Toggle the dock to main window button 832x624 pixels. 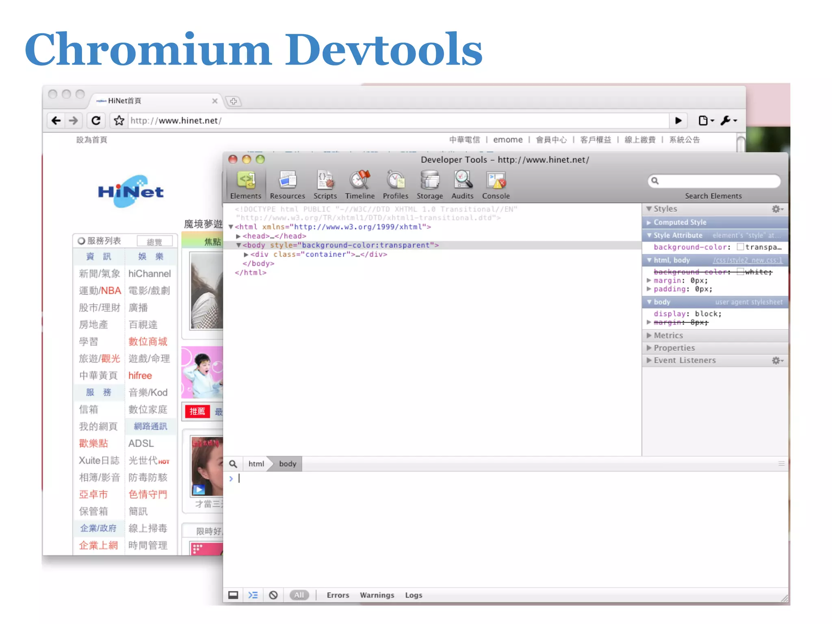click(x=233, y=595)
